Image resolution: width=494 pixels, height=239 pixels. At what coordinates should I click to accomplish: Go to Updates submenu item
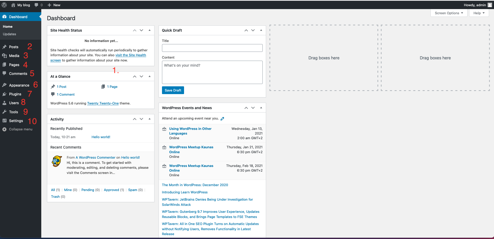click(x=9, y=34)
